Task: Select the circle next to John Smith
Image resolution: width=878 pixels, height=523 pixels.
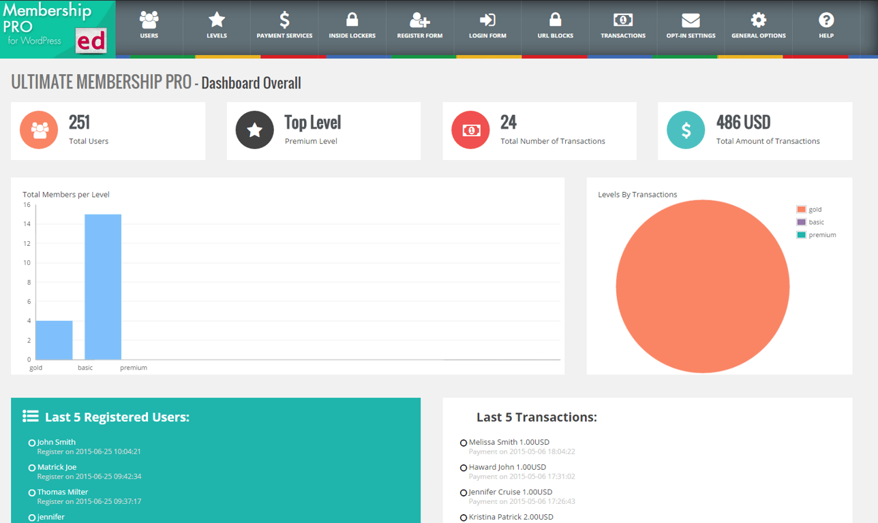Action: pyautogui.click(x=31, y=442)
